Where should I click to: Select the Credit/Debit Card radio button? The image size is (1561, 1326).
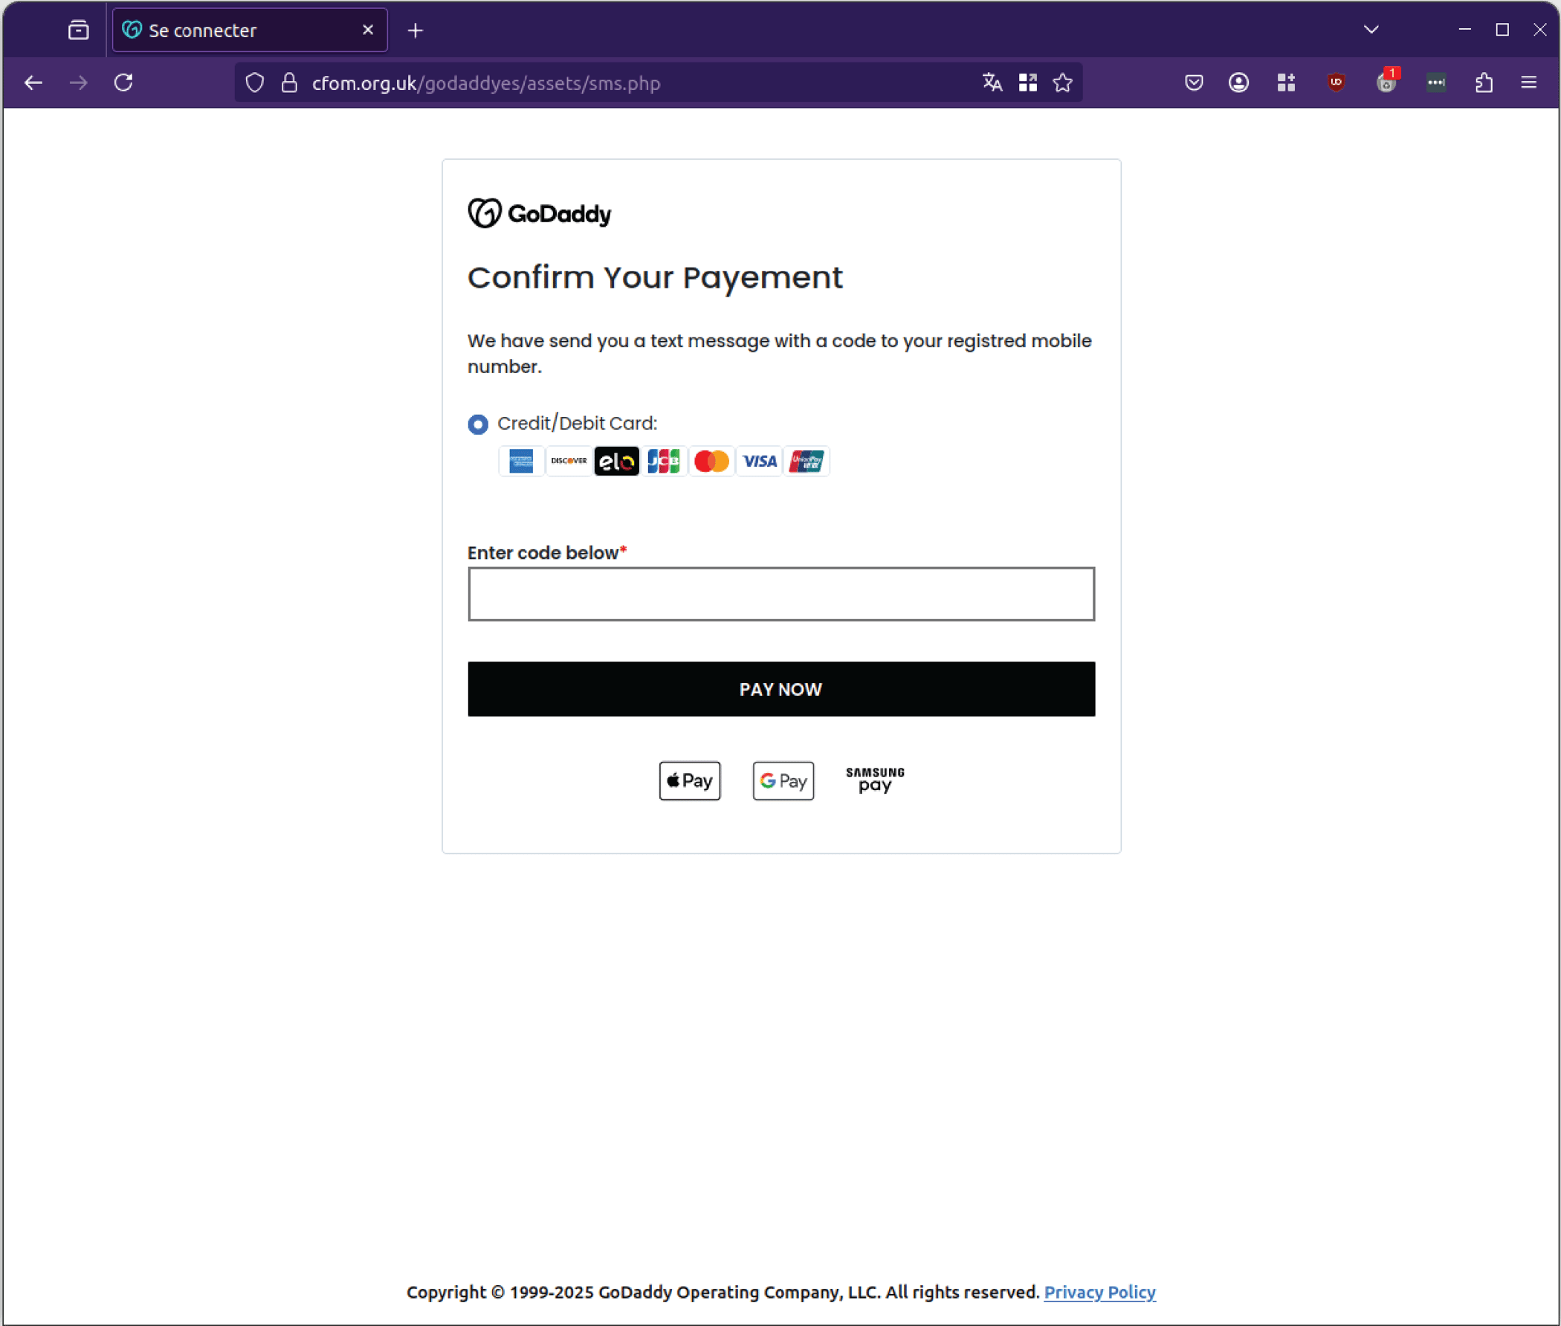[477, 424]
